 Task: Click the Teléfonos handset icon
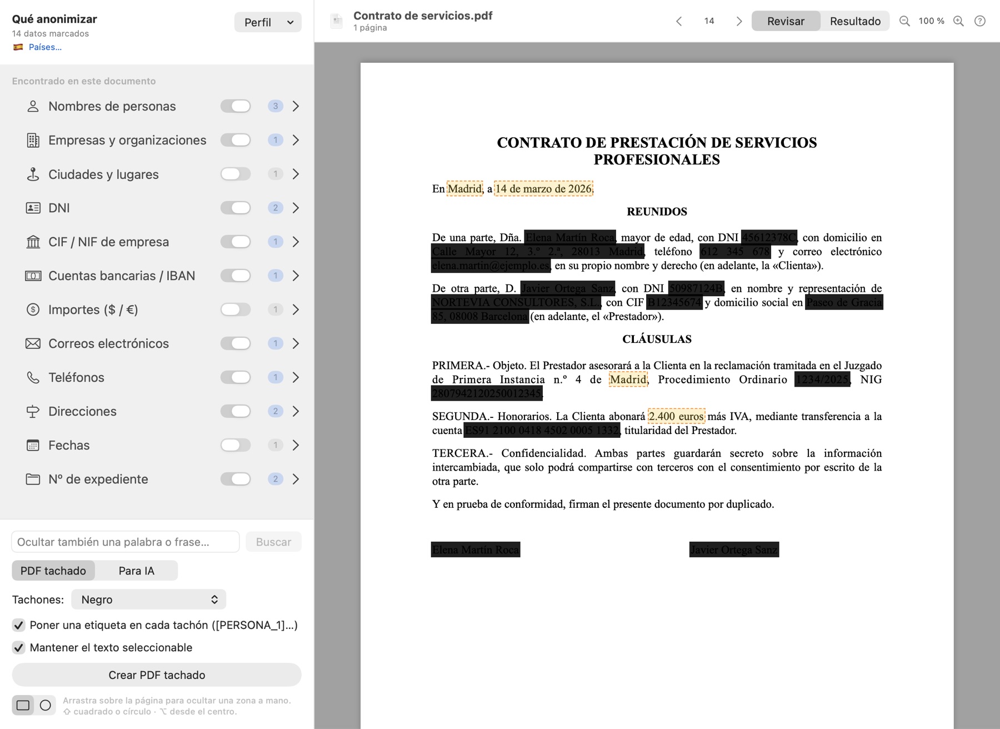(x=33, y=377)
